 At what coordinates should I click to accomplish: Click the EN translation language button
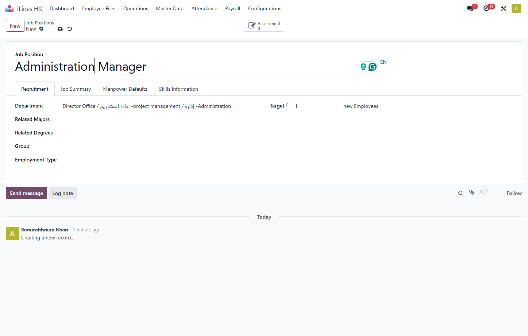point(383,62)
